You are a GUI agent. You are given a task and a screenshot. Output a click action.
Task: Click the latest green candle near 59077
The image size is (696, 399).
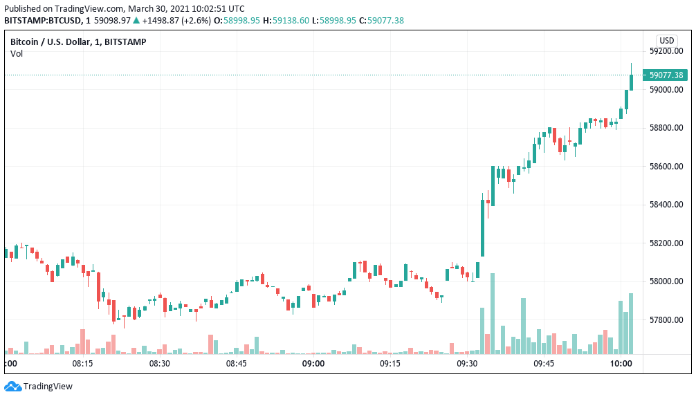coord(631,82)
